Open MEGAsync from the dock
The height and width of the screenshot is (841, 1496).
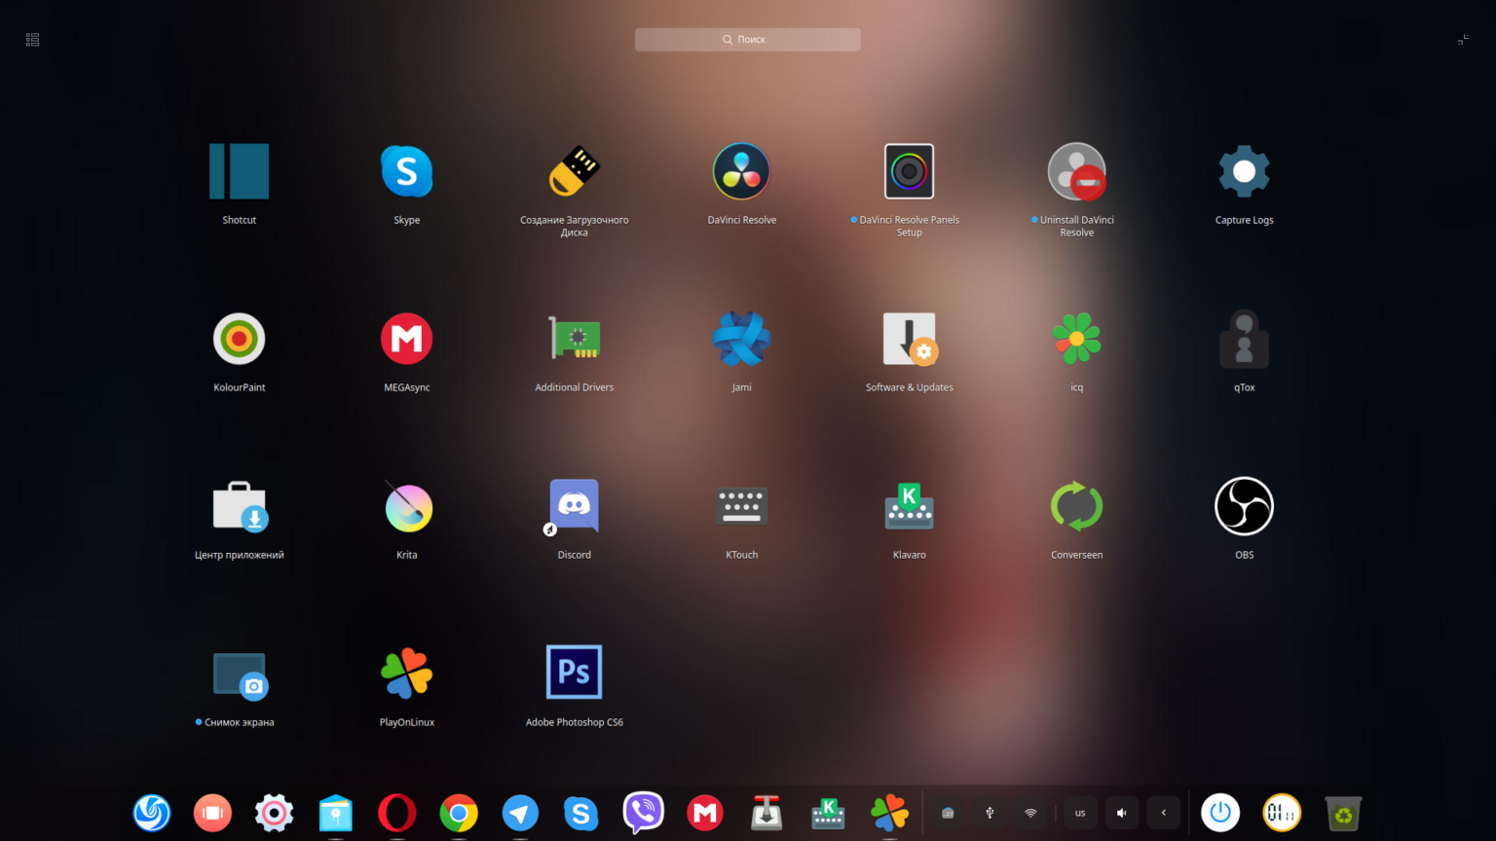(705, 813)
